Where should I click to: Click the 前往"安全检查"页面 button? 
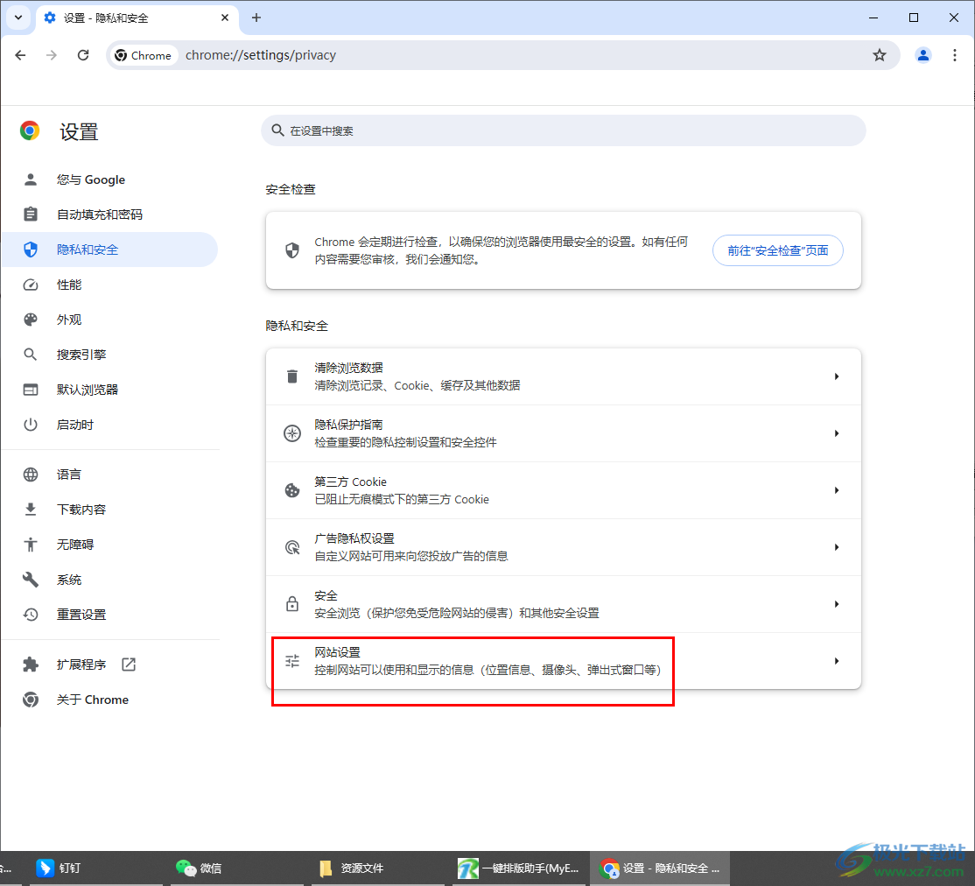(778, 250)
